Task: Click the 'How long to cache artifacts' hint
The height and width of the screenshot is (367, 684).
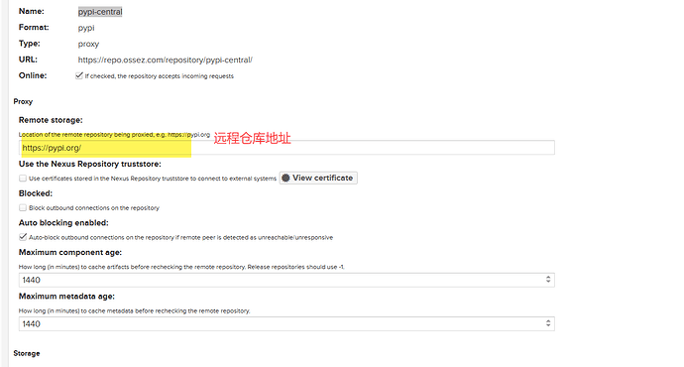Action: 181,267
